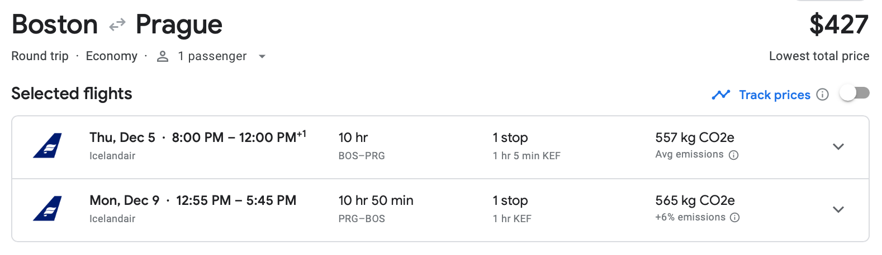Click the passenger person icon
This screenshot has width=882, height=255.
(163, 56)
